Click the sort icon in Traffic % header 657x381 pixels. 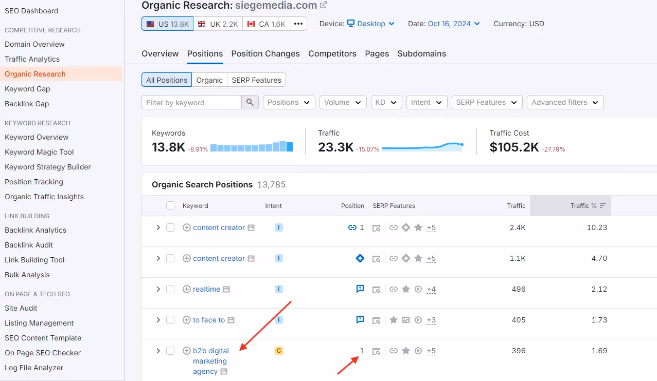(603, 205)
